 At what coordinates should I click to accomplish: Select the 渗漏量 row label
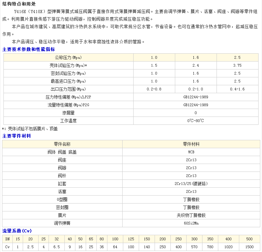tap(68, 113)
